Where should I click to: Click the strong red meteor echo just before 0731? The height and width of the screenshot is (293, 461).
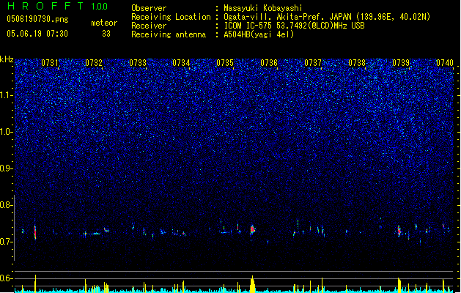35,232
